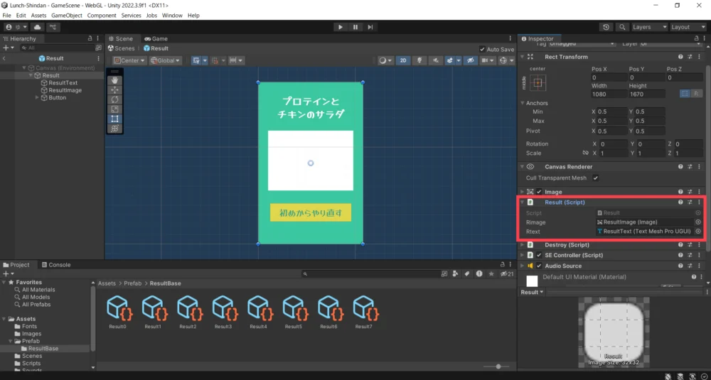Screen dimensions: 711x380
Task: Lock the Inspector with the padlock icon
Action: [697, 39]
